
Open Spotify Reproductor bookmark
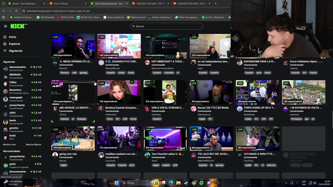point(214,17)
